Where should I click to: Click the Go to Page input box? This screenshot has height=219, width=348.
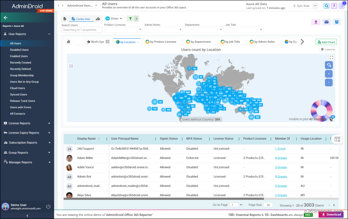pyautogui.click(x=234, y=205)
